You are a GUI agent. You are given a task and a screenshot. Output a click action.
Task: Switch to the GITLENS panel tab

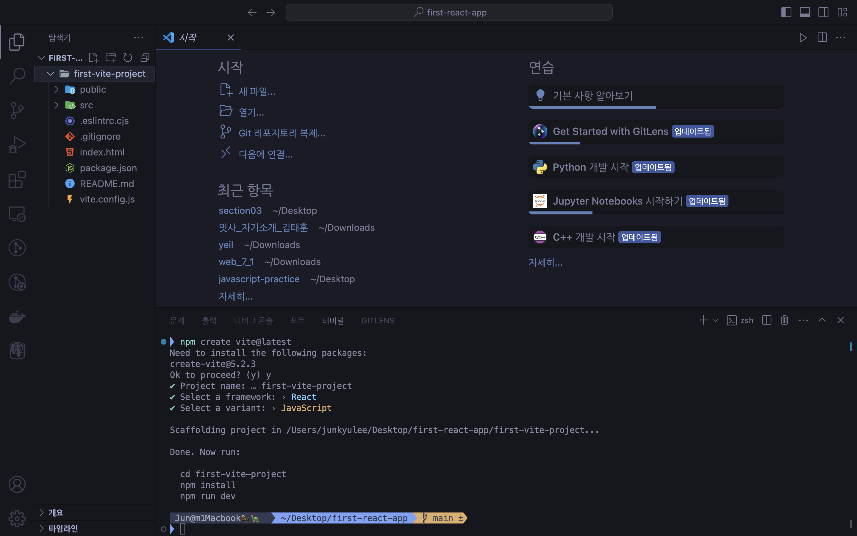click(x=378, y=320)
